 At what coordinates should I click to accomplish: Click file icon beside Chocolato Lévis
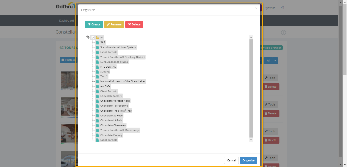(98, 120)
